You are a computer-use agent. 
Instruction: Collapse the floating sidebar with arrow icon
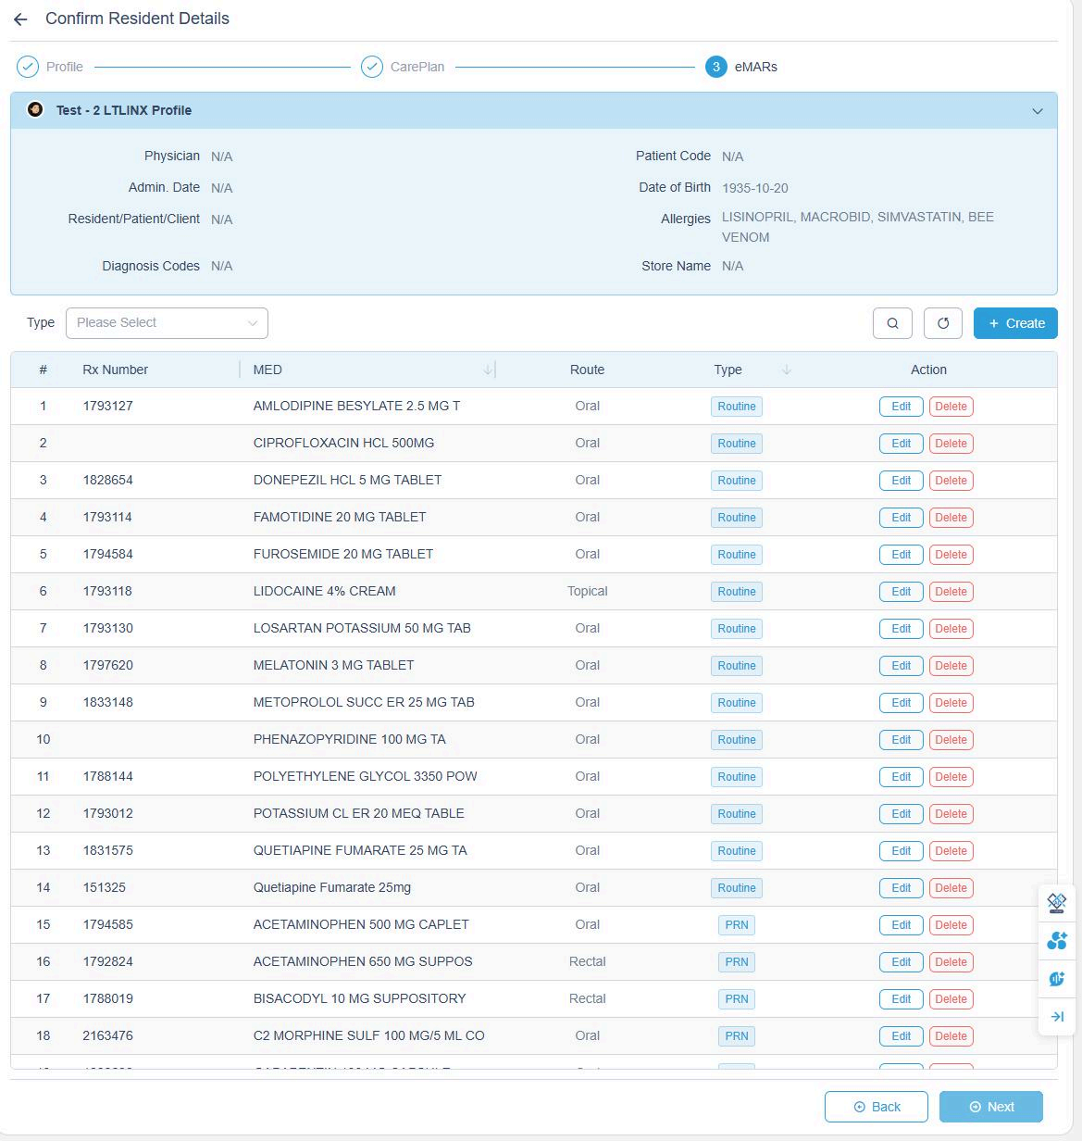pyautogui.click(x=1056, y=1017)
